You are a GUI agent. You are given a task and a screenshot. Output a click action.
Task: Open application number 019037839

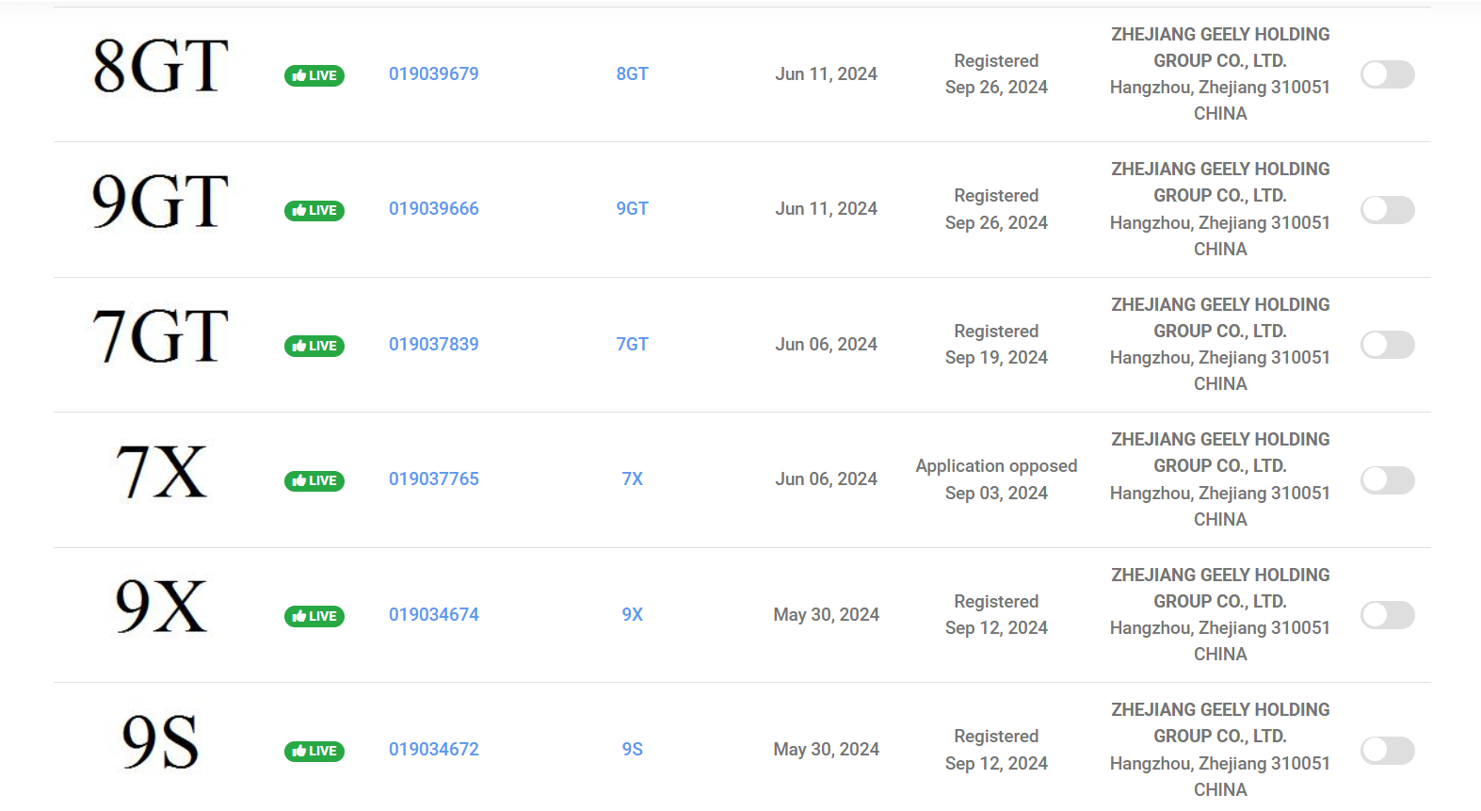click(434, 344)
